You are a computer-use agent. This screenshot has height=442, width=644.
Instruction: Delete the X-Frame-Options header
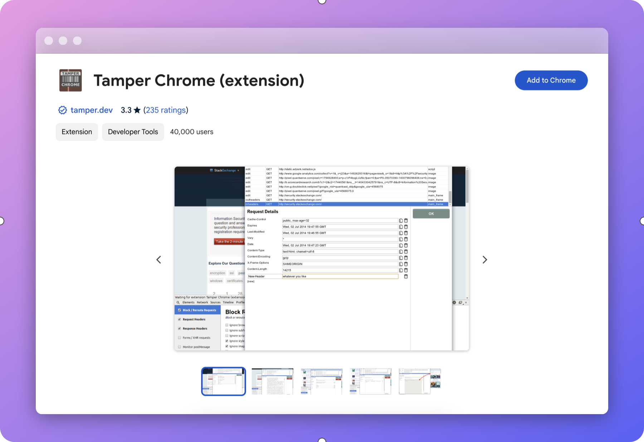406,264
